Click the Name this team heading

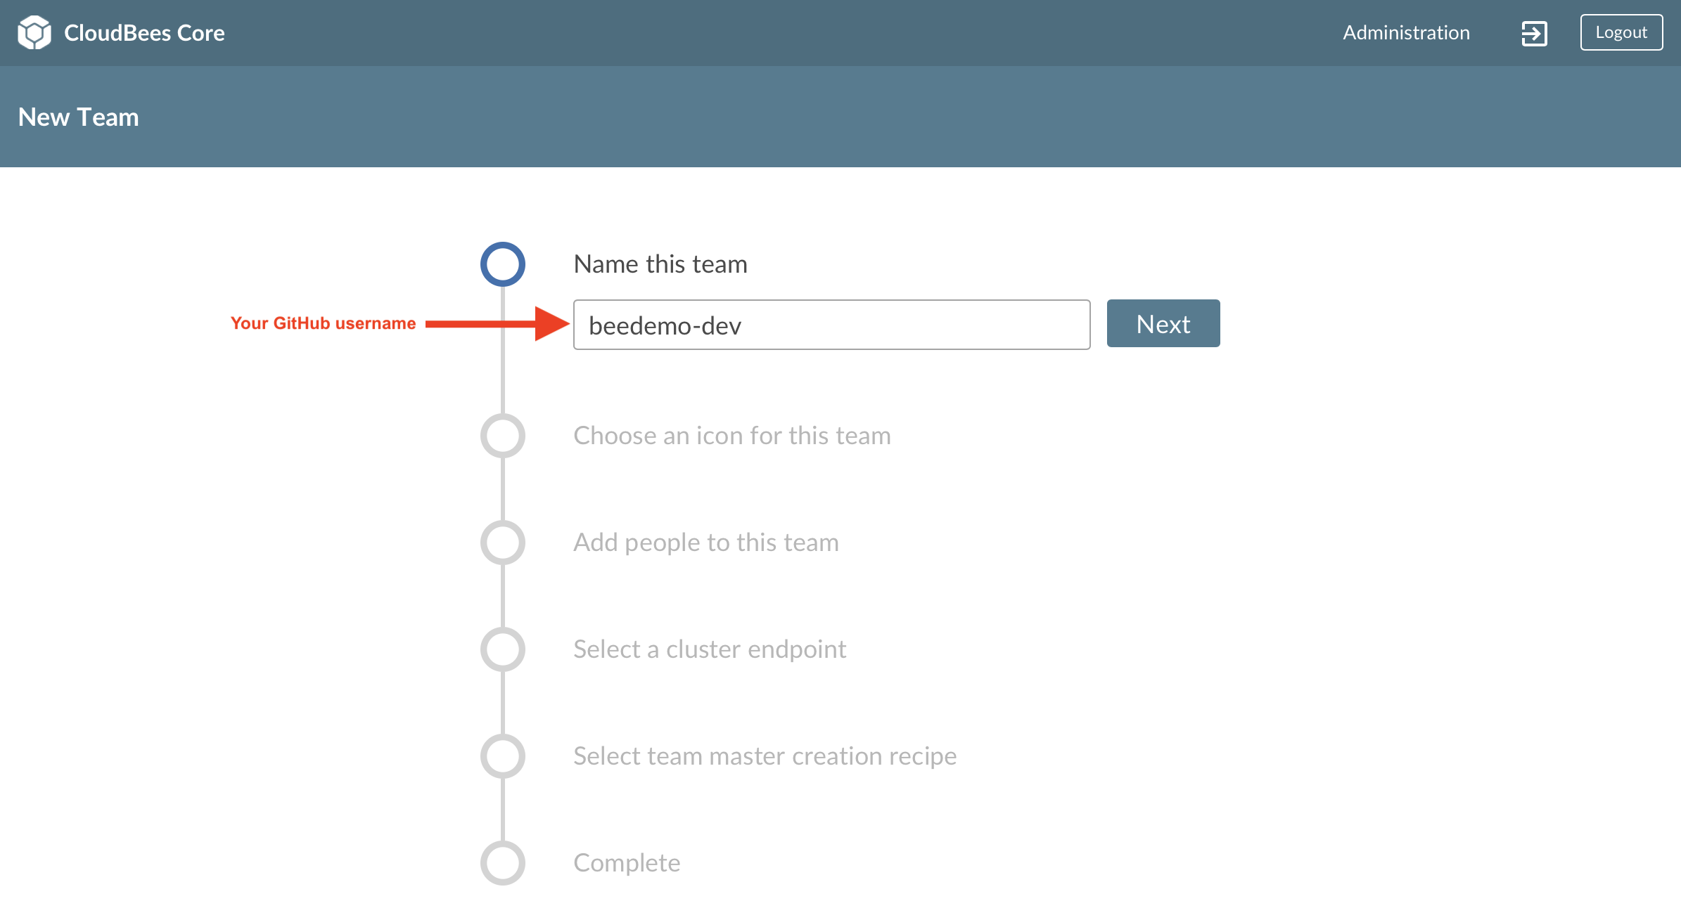pyautogui.click(x=660, y=264)
